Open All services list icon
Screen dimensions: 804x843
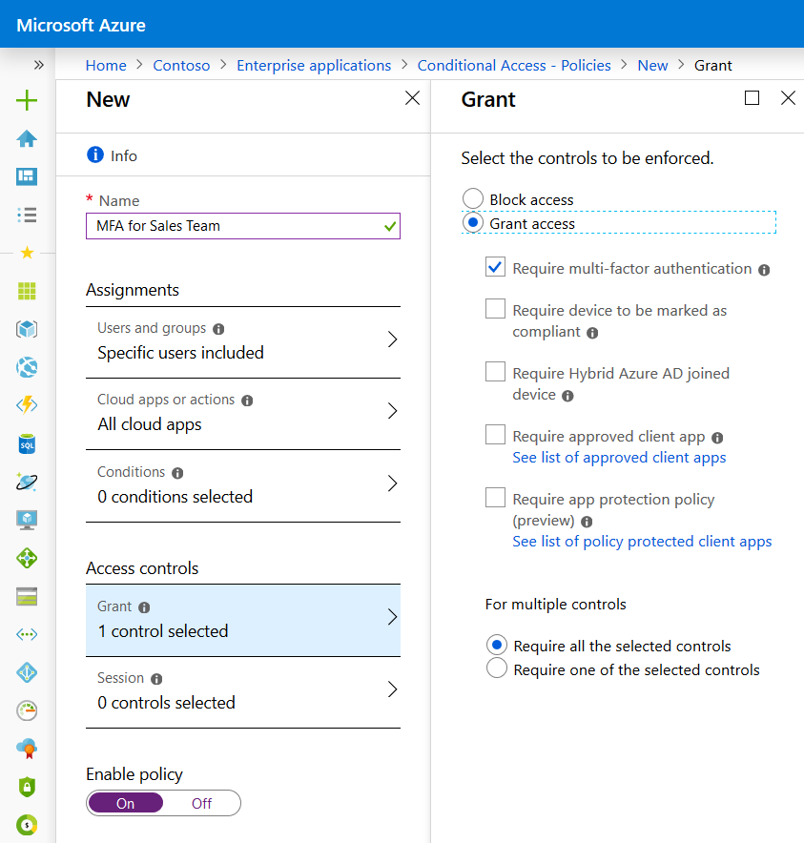[27, 216]
